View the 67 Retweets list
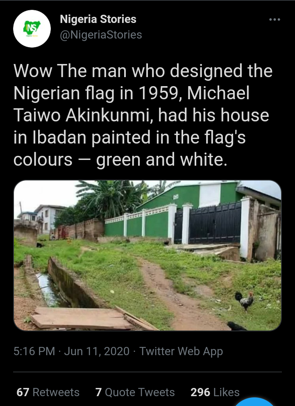Viewport: 295px width, 406px height. tap(48, 392)
